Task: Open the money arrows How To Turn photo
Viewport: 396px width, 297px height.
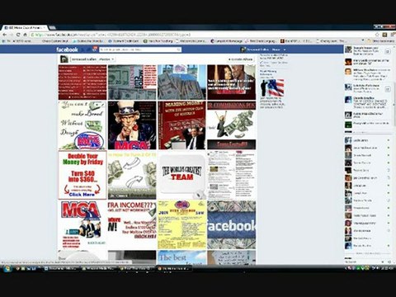Action: [132, 175]
